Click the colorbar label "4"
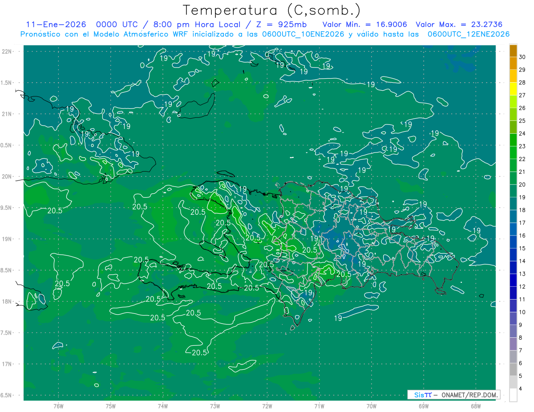534x412 pixels. tap(522, 389)
